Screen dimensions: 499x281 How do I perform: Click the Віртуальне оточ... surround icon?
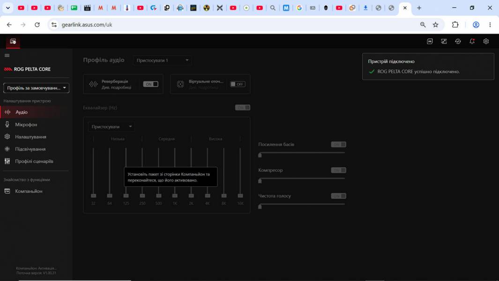click(180, 84)
